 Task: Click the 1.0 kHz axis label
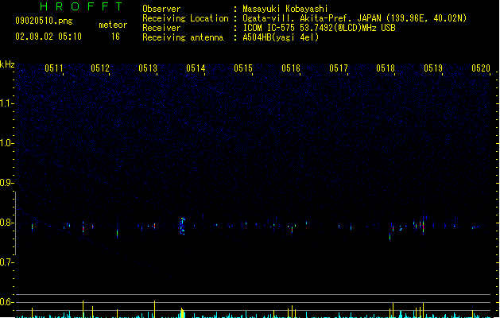pyautogui.click(x=6, y=143)
